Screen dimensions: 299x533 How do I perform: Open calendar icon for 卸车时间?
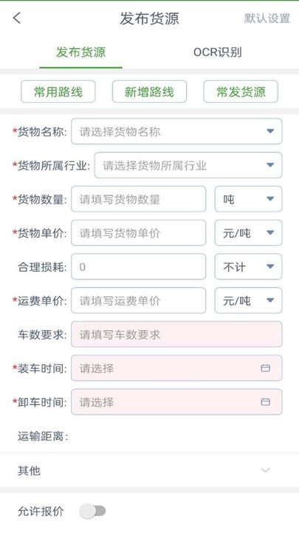point(266,402)
